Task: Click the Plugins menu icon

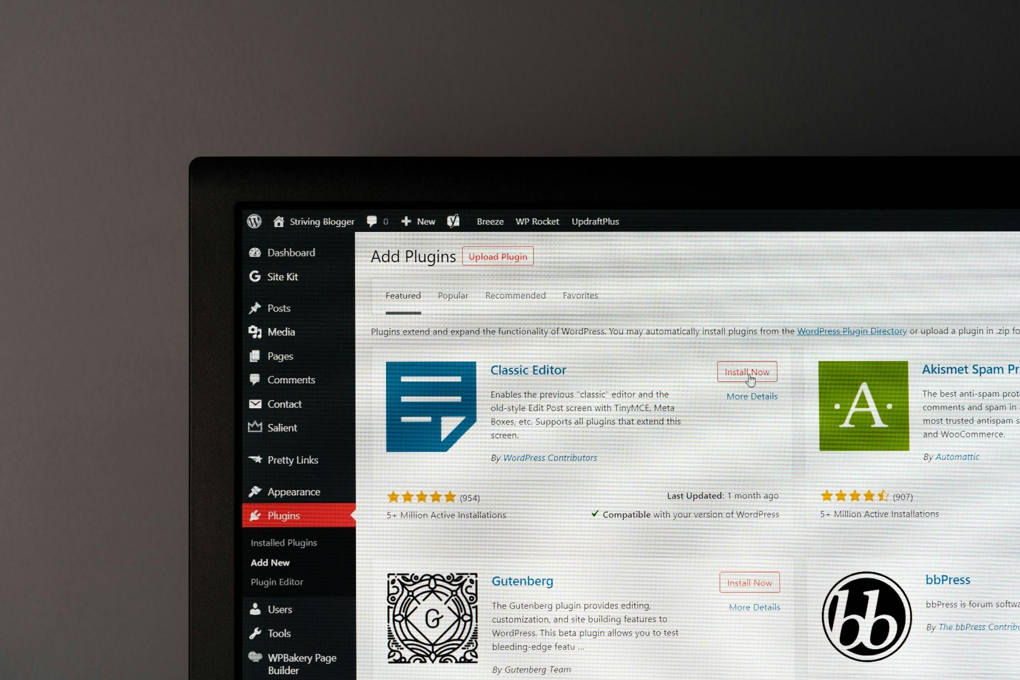Action: click(256, 515)
